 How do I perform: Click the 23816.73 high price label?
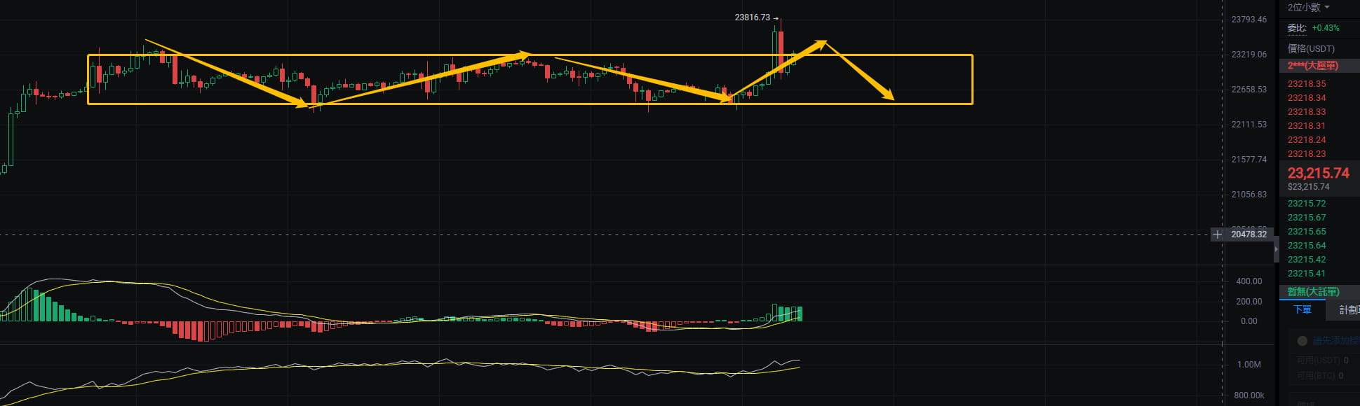point(752,17)
